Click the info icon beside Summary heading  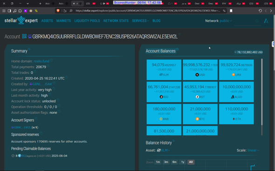(29, 49)
